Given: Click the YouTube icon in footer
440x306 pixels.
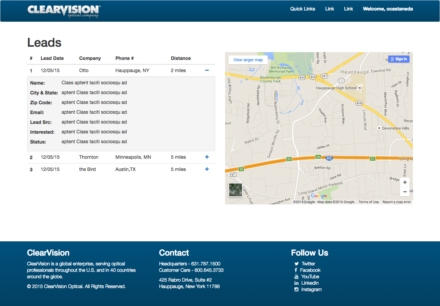Looking at the screenshot, I should 296,277.
